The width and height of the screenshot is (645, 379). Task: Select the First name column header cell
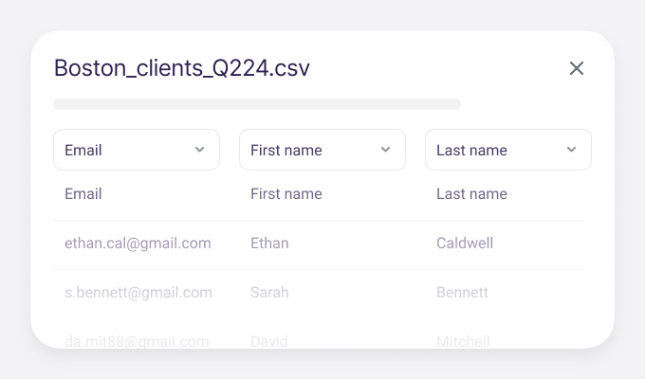[286, 194]
